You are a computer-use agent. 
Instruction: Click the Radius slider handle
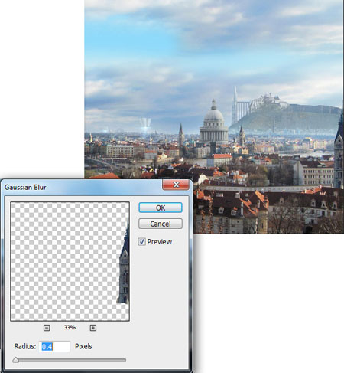(16, 360)
